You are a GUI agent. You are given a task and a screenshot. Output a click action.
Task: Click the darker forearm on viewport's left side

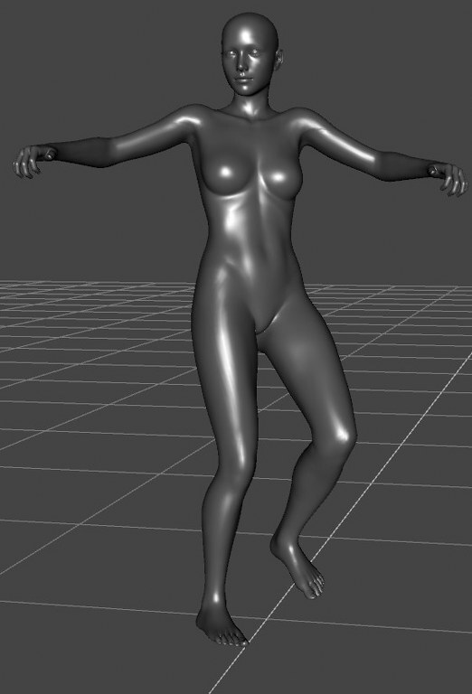(80, 153)
